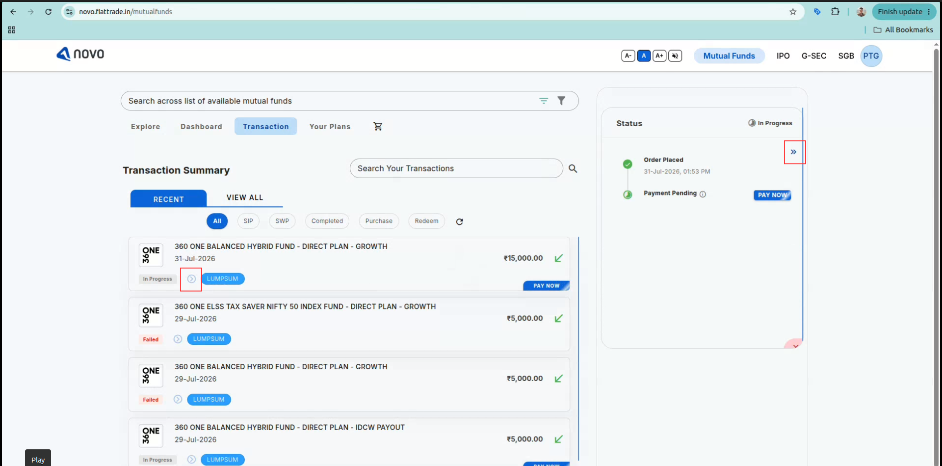Expand details of failed Balanced Hybrid Growth order
Image resolution: width=942 pixels, height=466 pixels.
178,400
